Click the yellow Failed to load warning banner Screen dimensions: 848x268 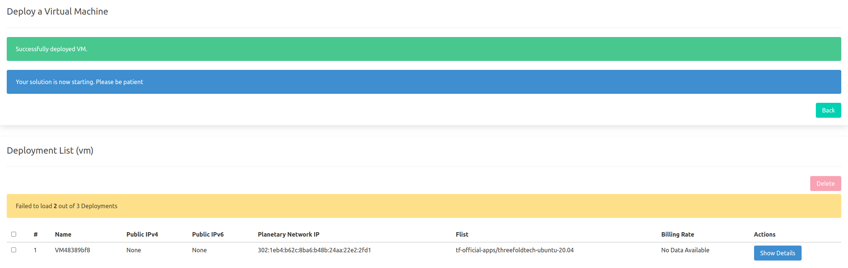(x=423, y=206)
